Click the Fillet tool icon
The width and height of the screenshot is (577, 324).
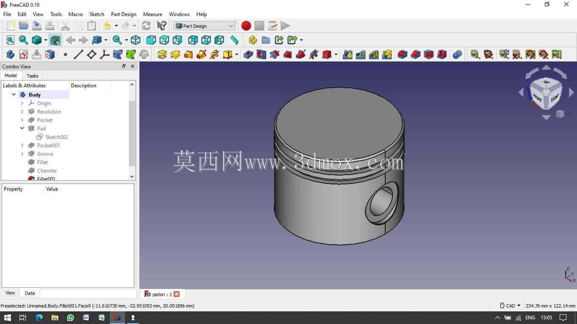point(403,54)
